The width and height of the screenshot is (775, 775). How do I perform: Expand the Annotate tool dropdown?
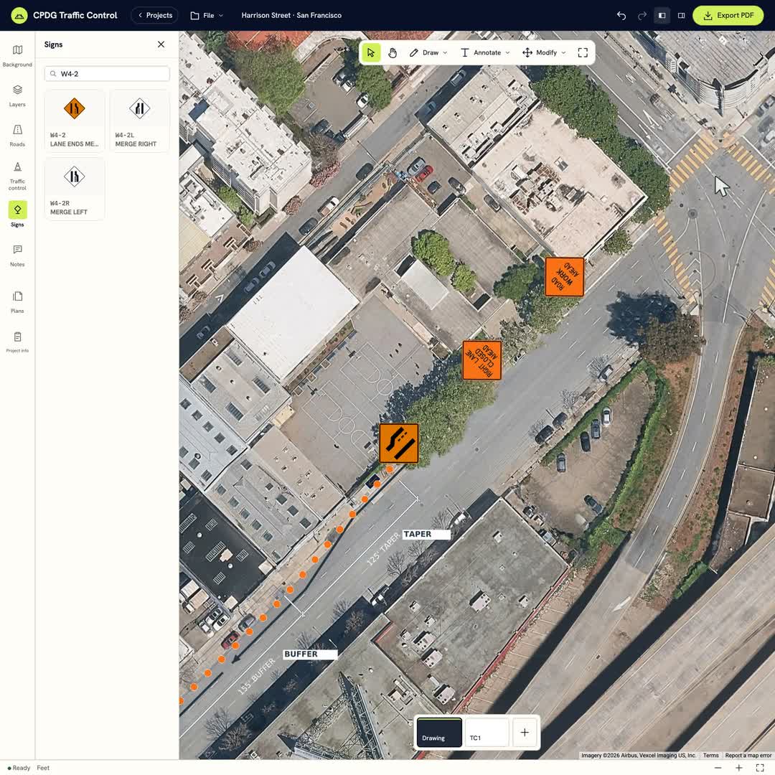click(485, 53)
